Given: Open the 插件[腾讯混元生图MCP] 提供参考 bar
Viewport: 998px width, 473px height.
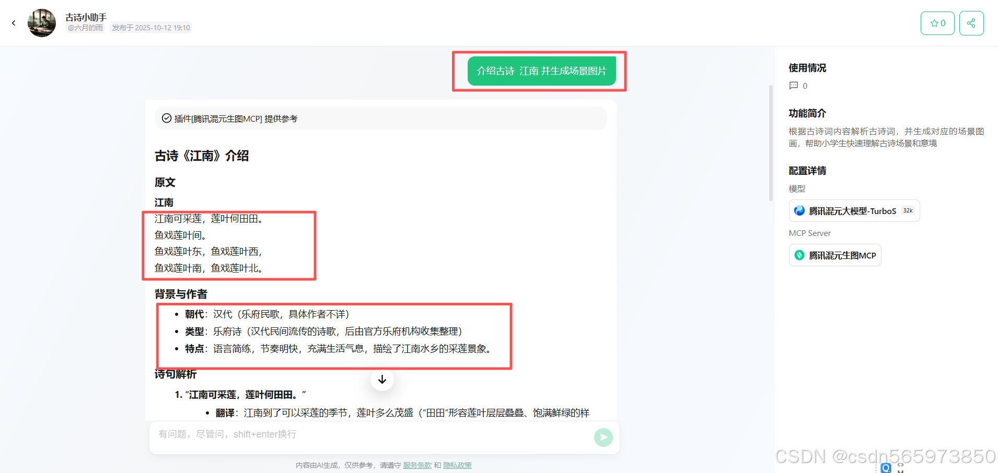Looking at the screenshot, I should pyautogui.click(x=381, y=119).
